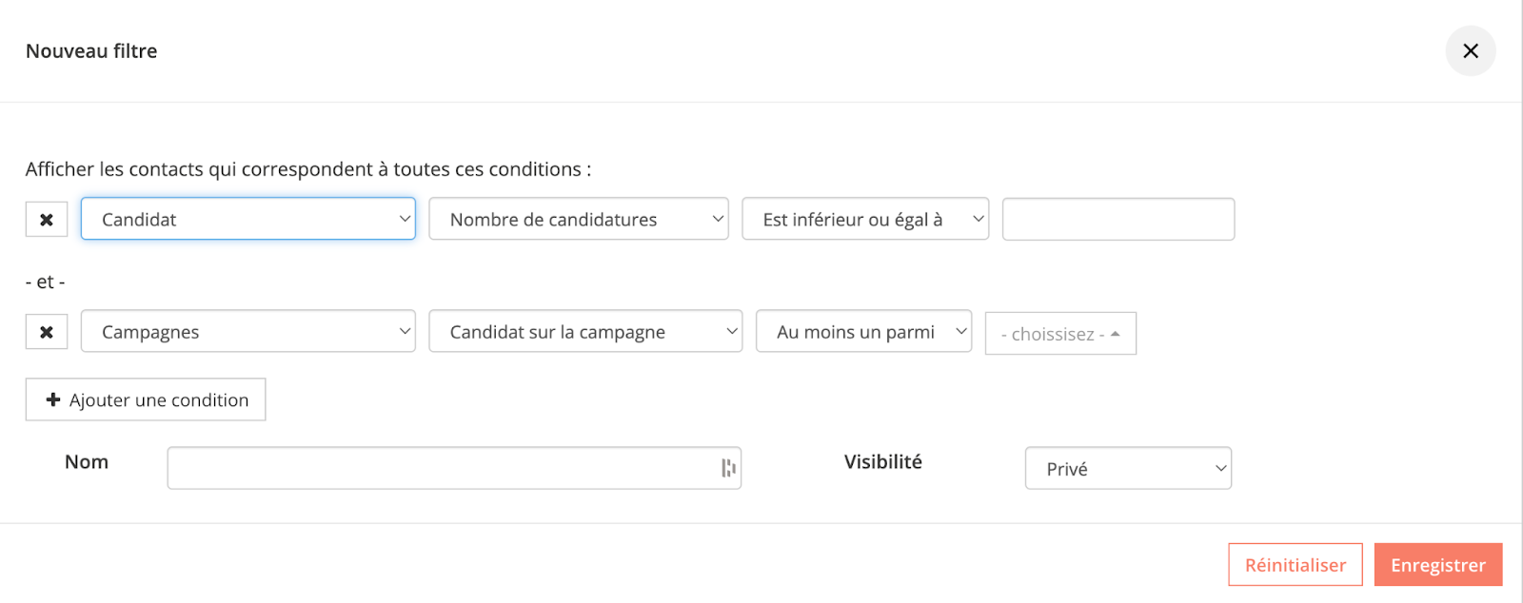Focus the empty value field for candidatures
This screenshot has height=603, width=1523.
point(1118,220)
